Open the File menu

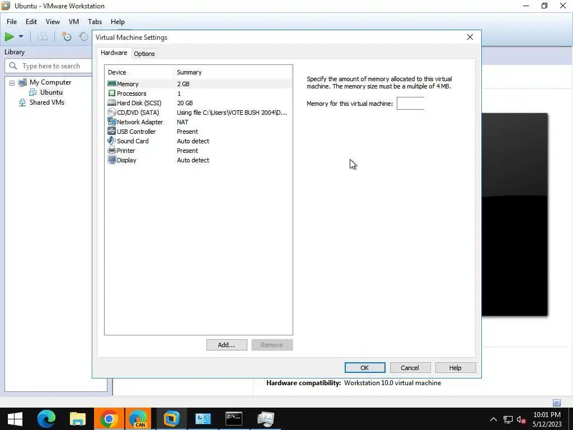click(12, 22)
